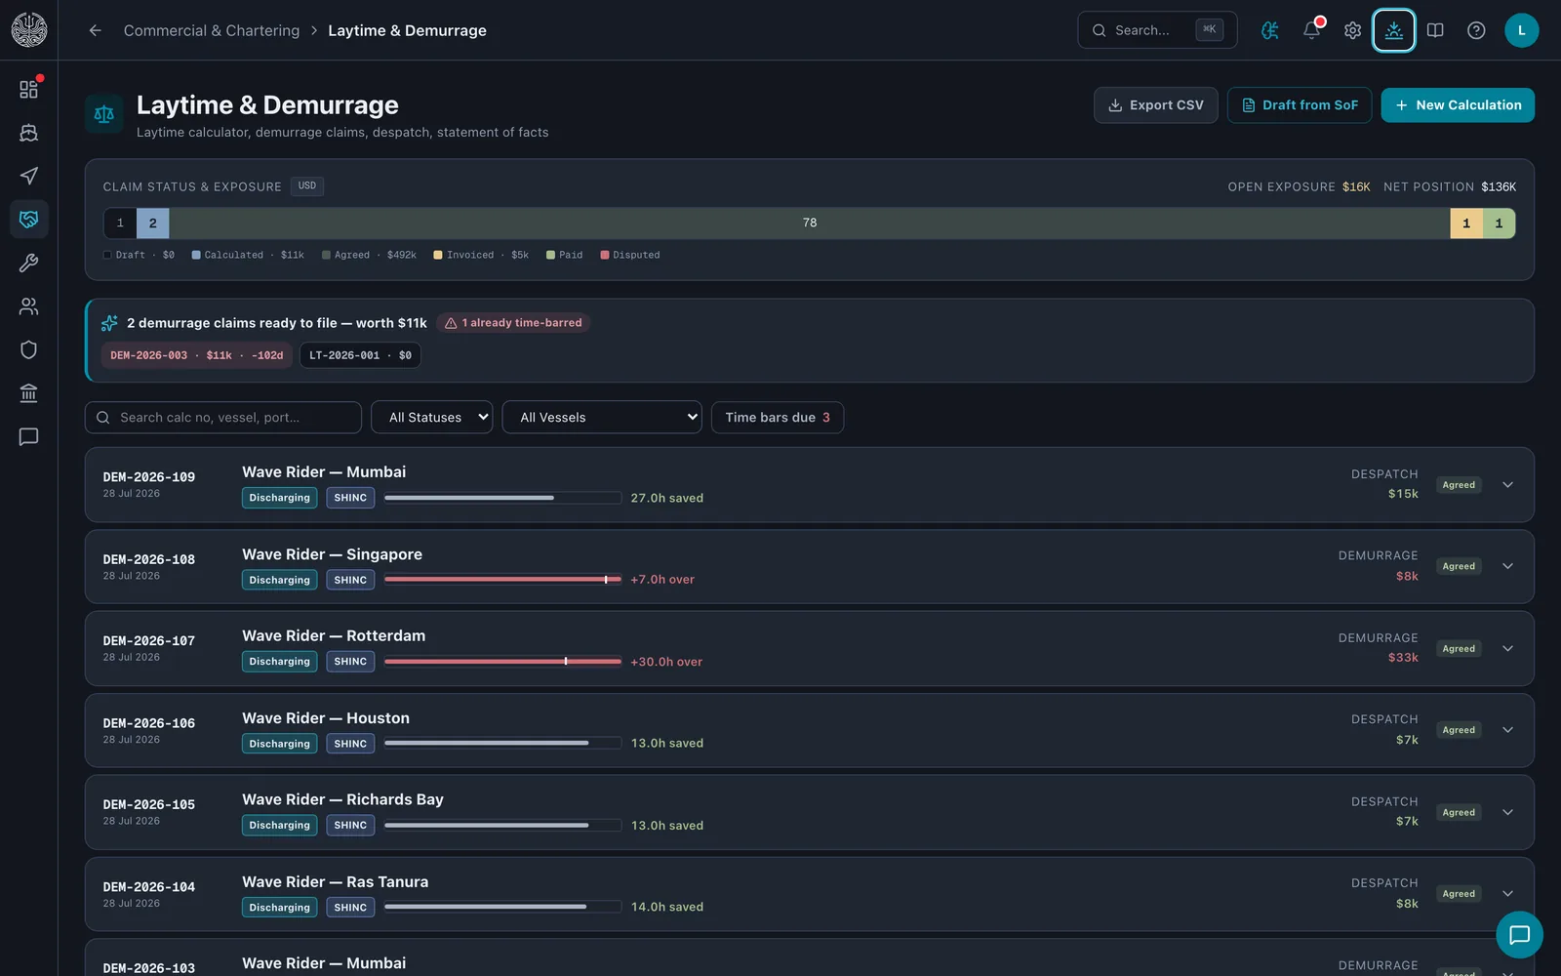The image size is (1561, 976).
Task: Click the Agreed $492k legend item
Action: (369, 255)
